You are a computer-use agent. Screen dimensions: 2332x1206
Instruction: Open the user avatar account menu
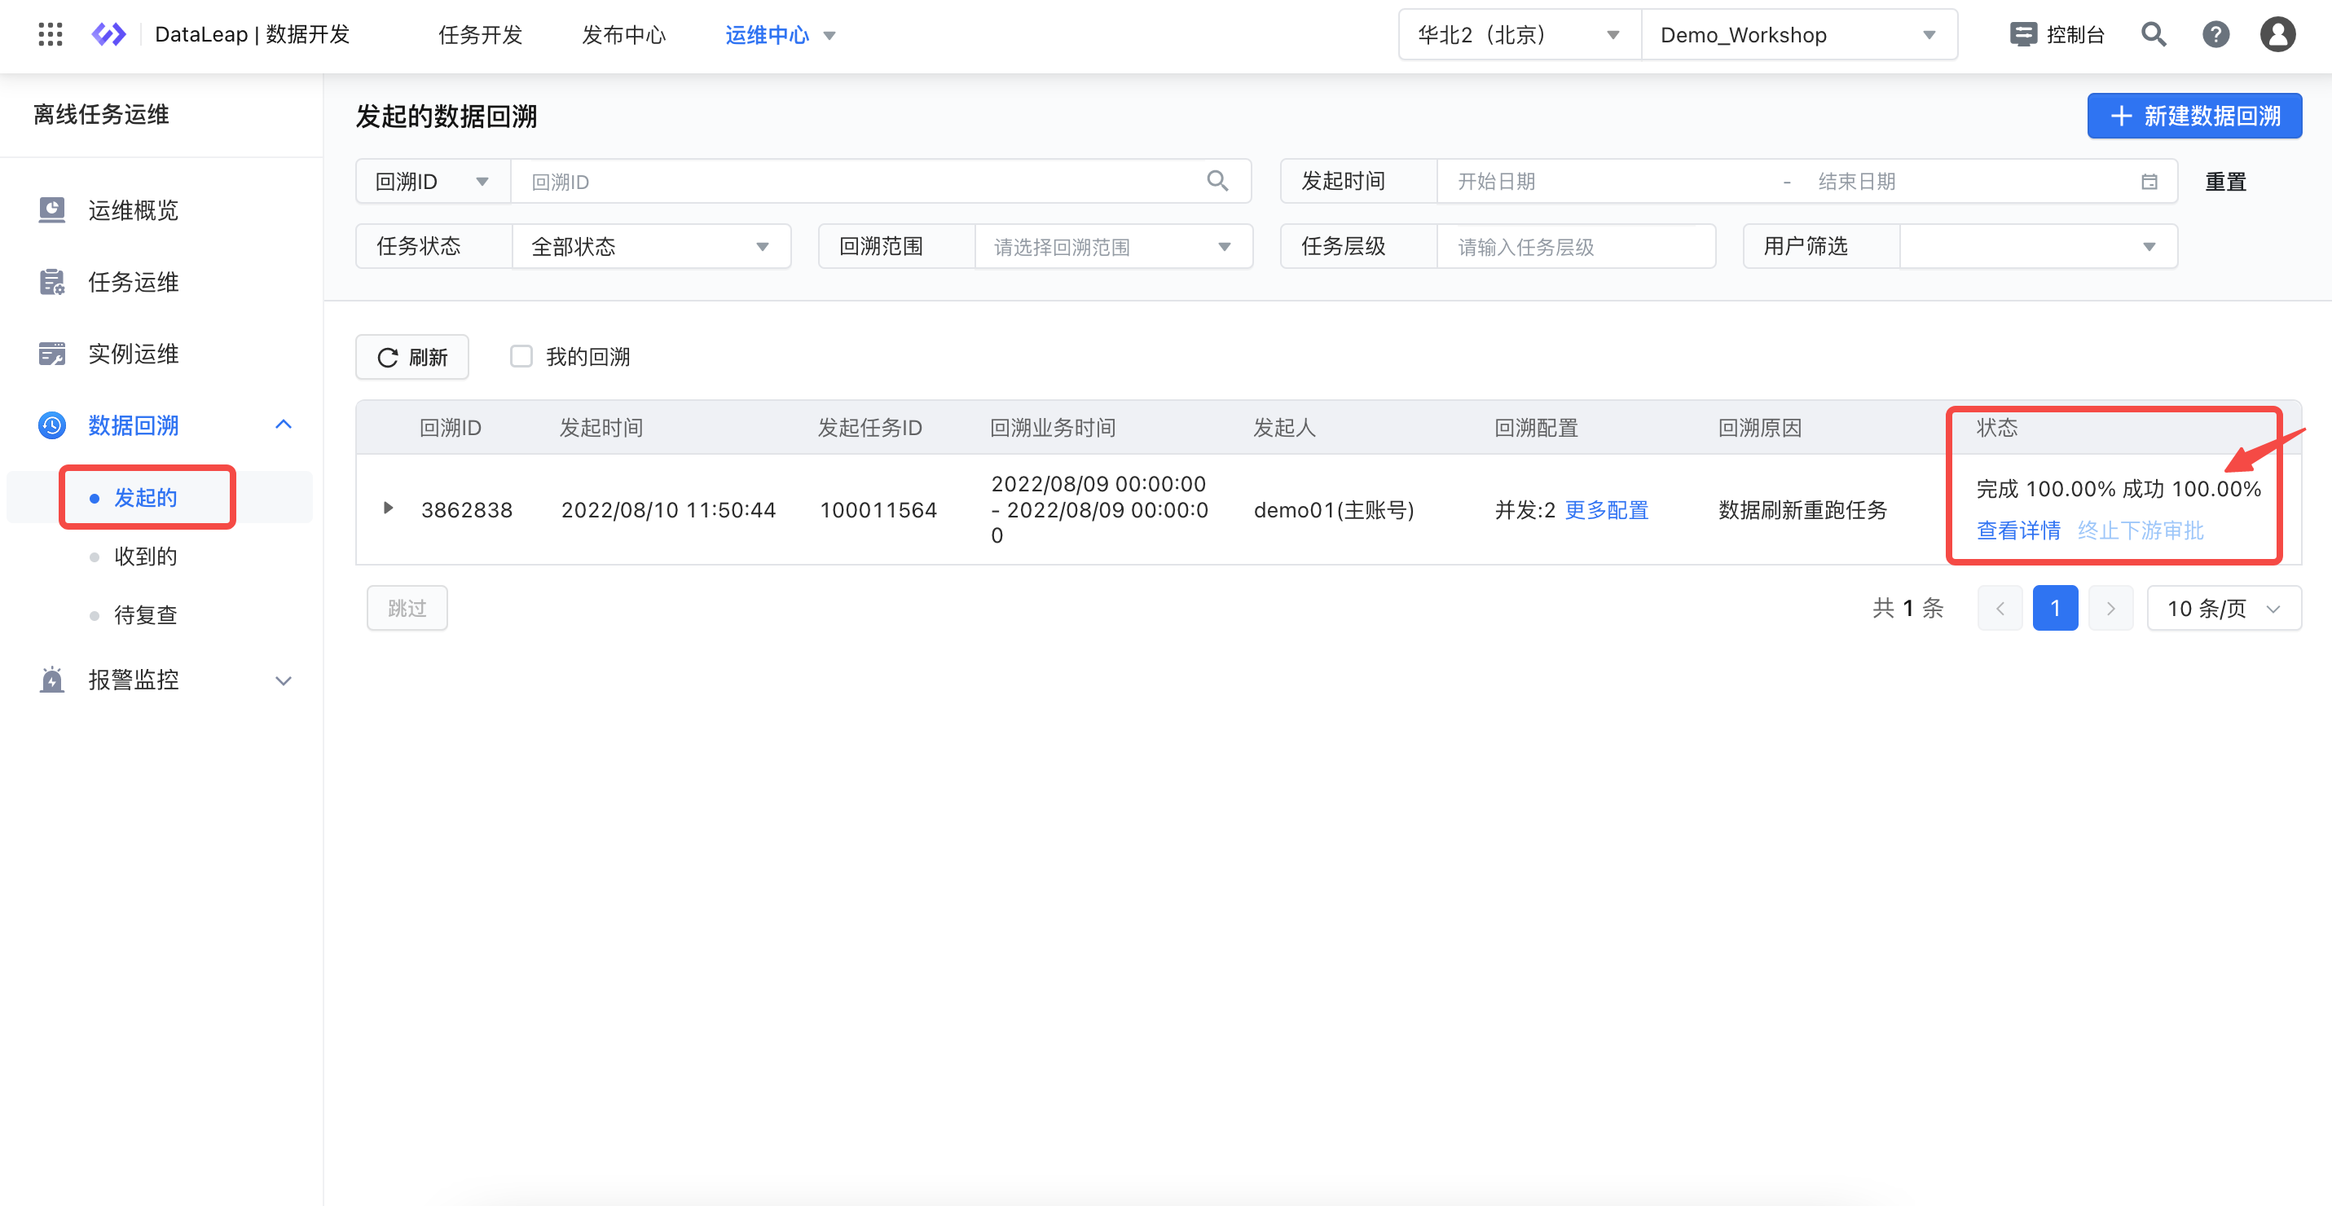[2277, 34]
